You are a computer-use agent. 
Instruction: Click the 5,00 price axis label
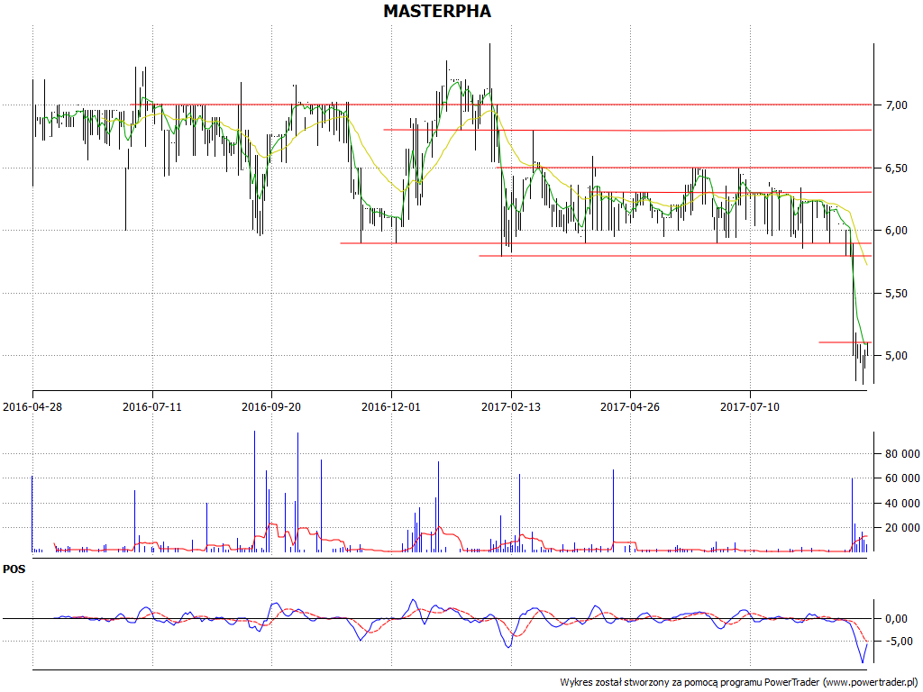[897, 356]
